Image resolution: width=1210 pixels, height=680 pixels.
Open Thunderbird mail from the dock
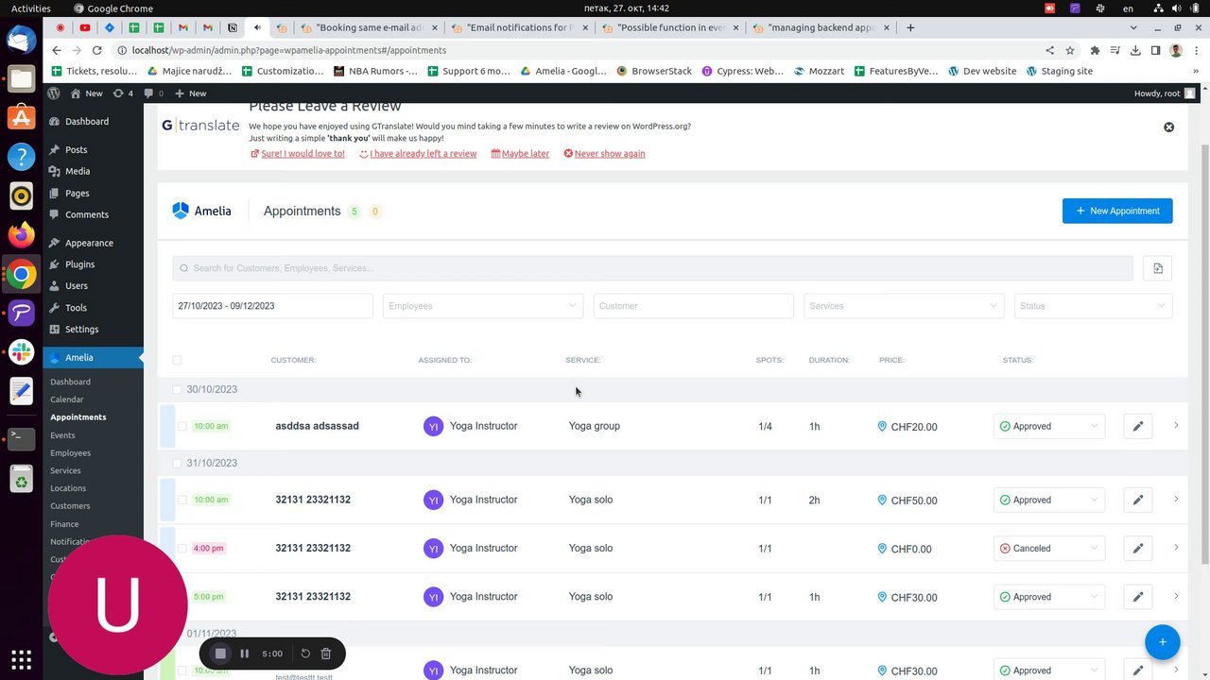pos(21,40)
